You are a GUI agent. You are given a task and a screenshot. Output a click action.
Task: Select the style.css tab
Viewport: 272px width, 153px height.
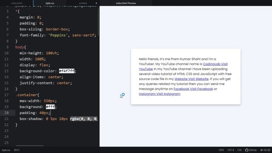pos(50,3)
